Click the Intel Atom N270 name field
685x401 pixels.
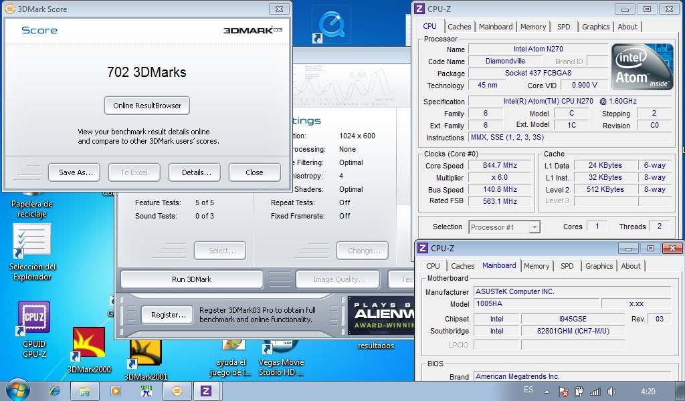click(x=539, y=49)
